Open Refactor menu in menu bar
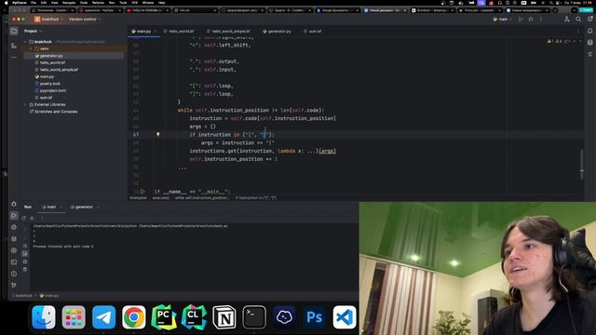 [x=98, y=3]
